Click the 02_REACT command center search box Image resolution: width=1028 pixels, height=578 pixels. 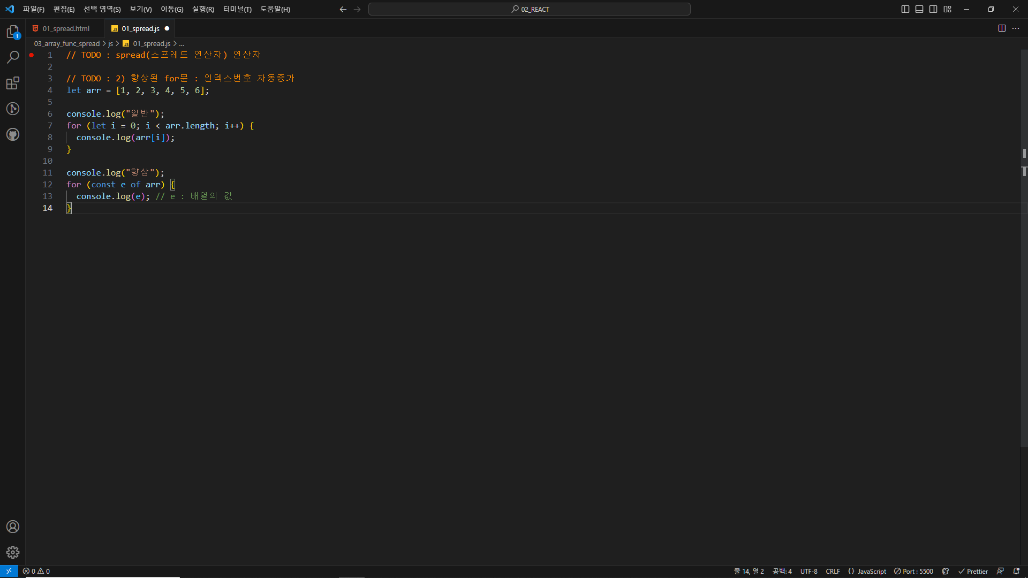[529, 9]
